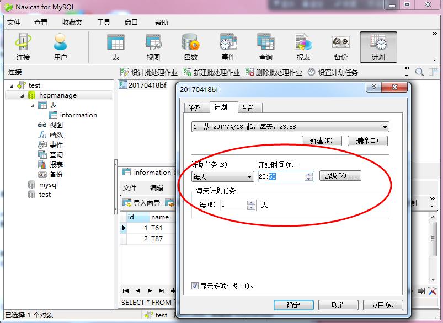Click the 删除(D) button
Viewport: 443px width, 323px height.
click(x=367, y=141)
